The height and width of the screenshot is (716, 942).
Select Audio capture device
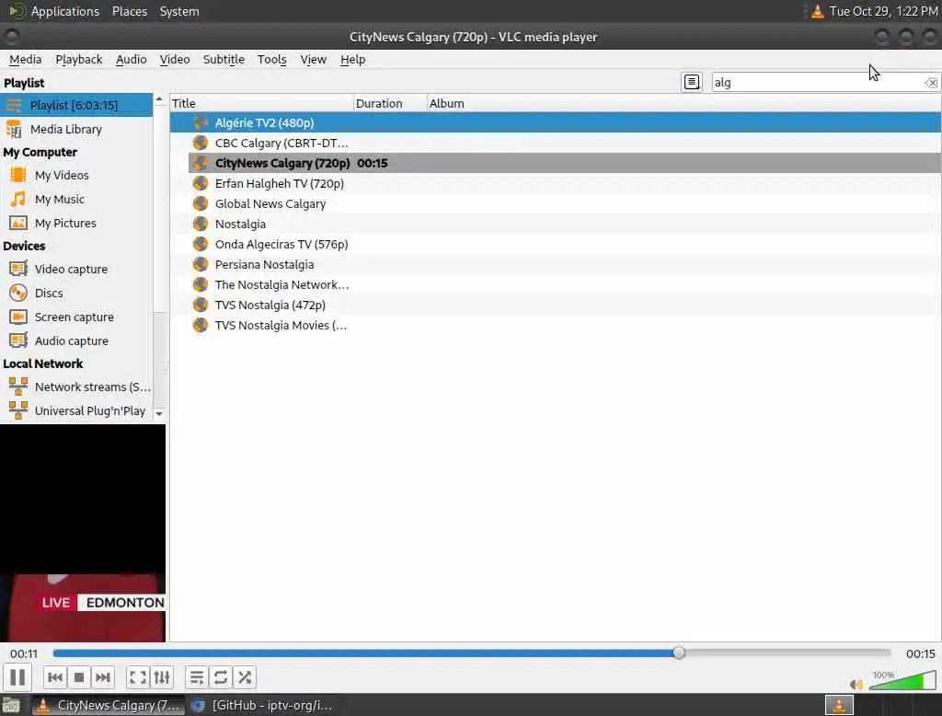click(x=76, y=341)
